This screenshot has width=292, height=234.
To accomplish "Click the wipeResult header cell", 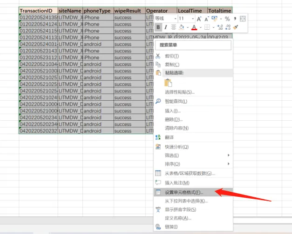I will [x=129, y=11].
